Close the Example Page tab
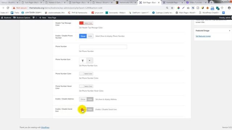Screen dimensions: 232x130 [182, 3]
